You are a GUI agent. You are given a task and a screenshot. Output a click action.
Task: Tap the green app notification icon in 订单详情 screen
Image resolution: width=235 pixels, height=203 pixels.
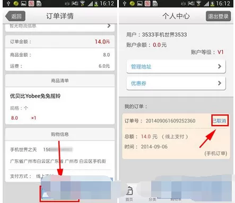tap(16, 4)
